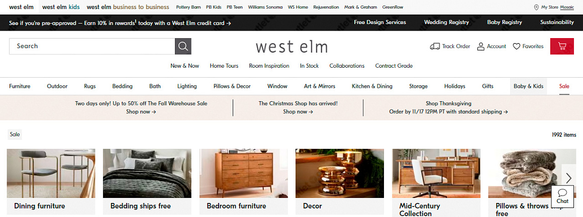583x217 pixels.
Task: Click the Track Order truck icon
Action: click(434, 47)
